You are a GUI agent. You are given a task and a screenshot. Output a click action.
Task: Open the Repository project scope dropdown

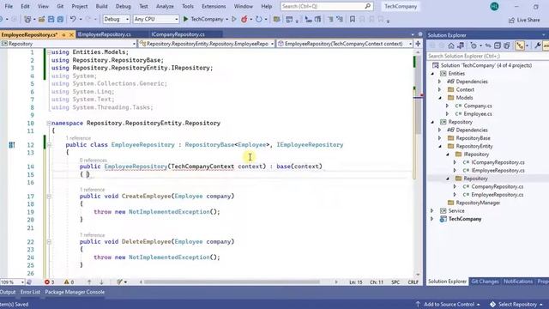click(x=69, y=44)
